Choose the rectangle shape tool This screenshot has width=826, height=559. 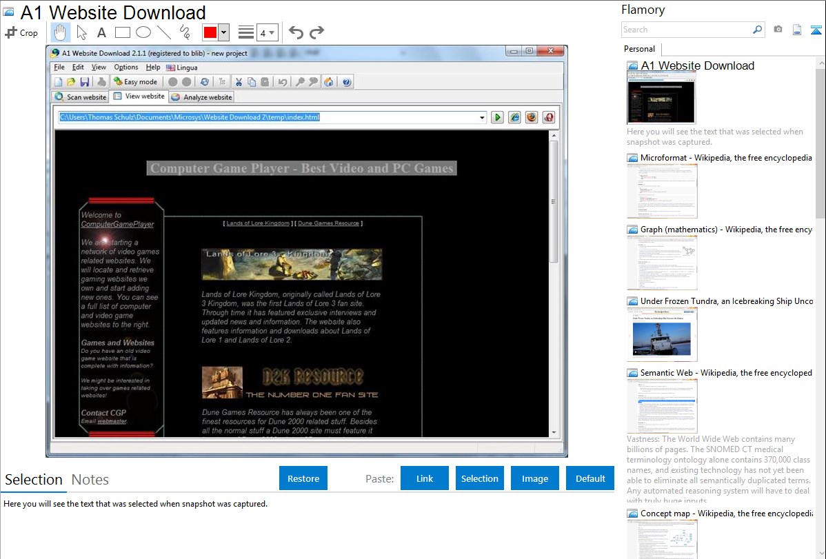pyautogui.click(x=122, y=32)
